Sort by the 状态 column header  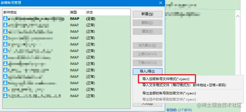click(x=108, y=12)
